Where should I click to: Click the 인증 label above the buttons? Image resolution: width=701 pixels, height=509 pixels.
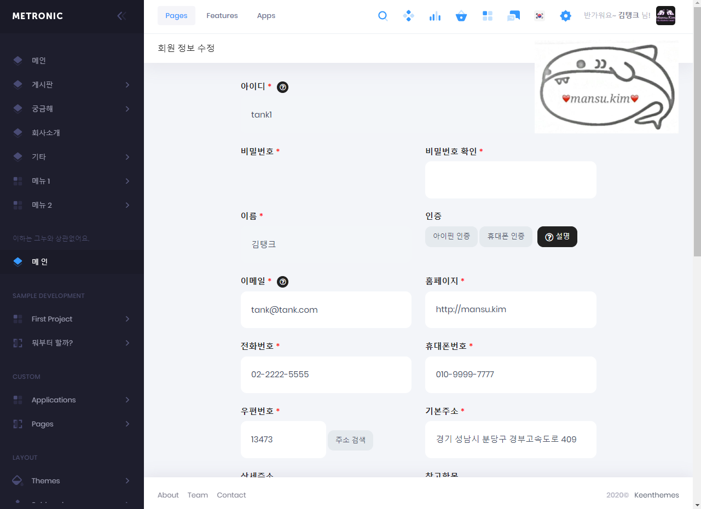[433, 216]
